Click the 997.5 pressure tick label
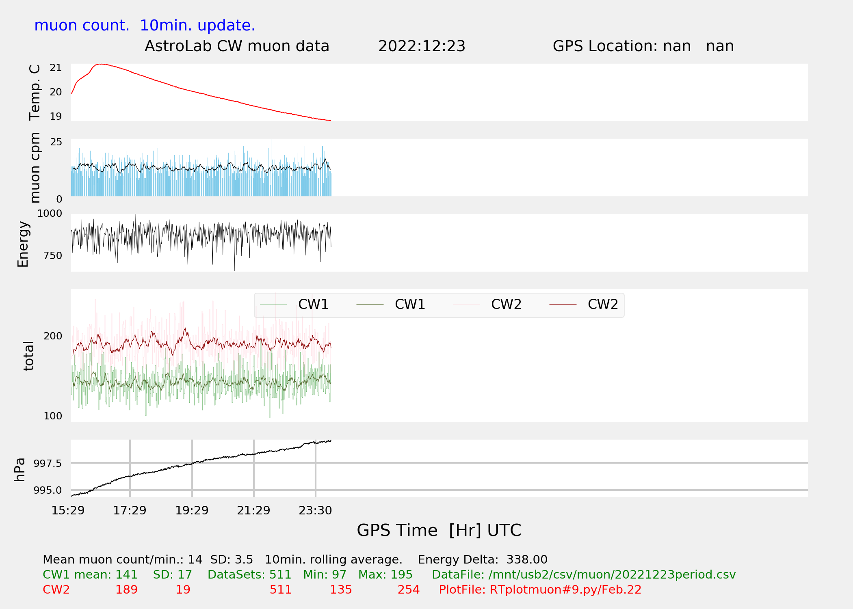The image size is (853, 609). pos(48,463)
